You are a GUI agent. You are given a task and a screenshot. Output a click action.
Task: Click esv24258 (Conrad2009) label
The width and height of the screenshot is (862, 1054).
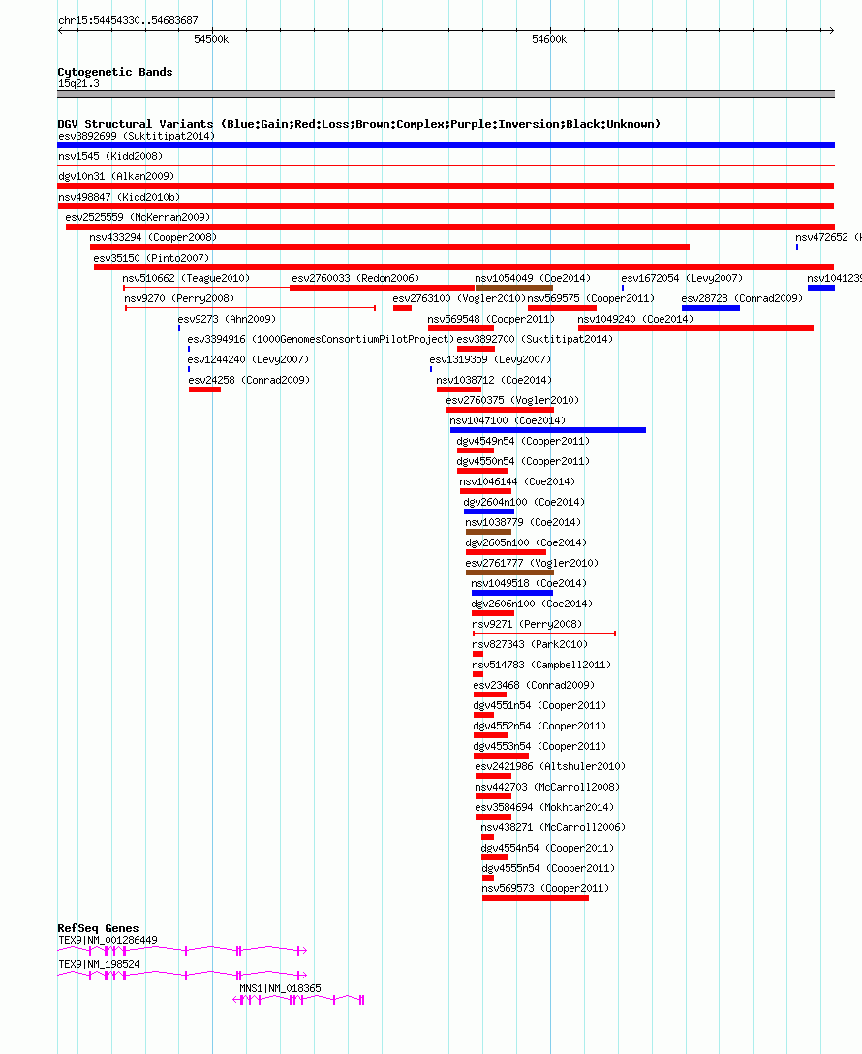coord(249,380)
